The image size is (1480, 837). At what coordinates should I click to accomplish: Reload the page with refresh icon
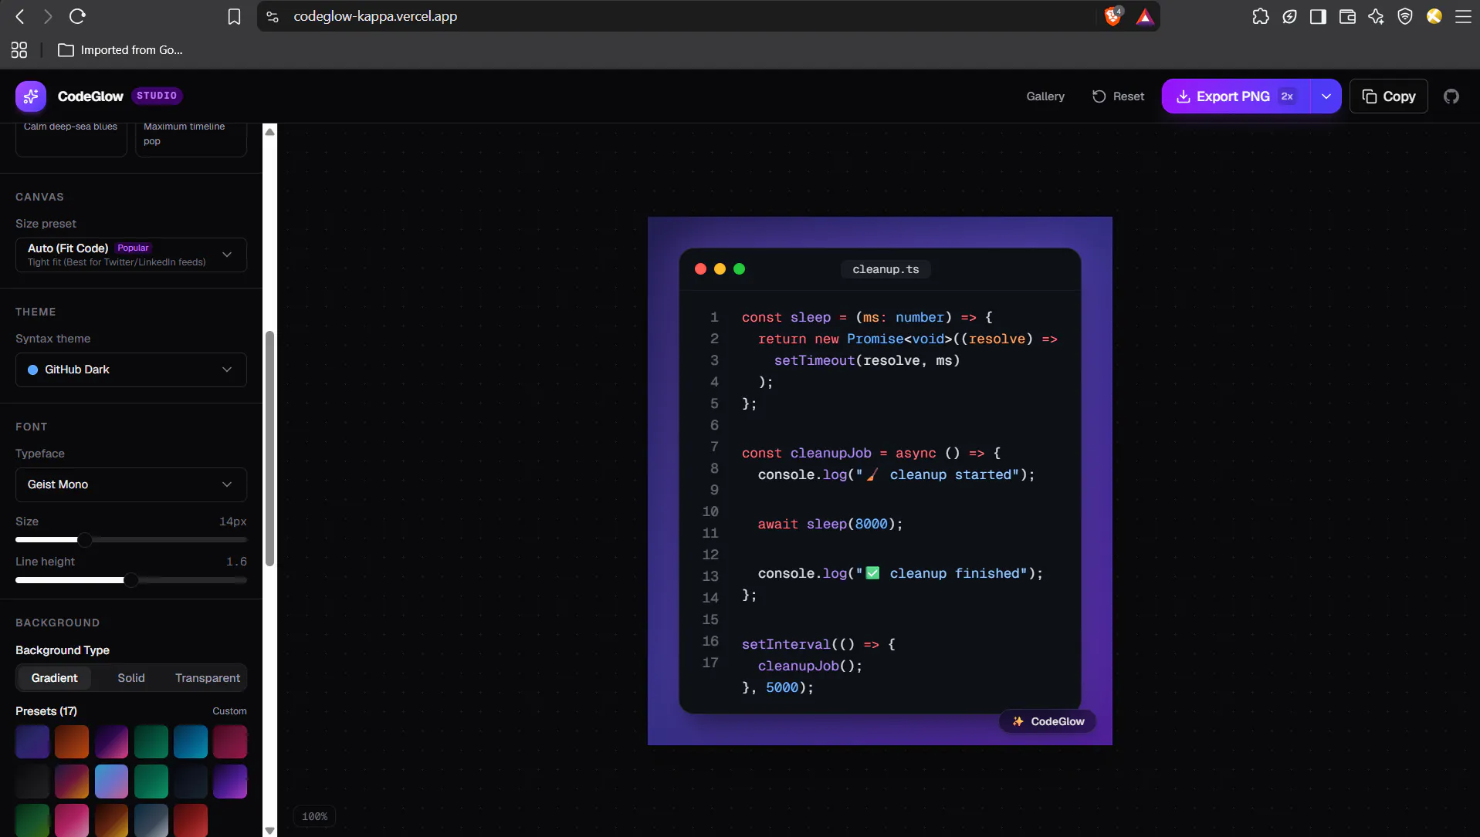point(77,16)
